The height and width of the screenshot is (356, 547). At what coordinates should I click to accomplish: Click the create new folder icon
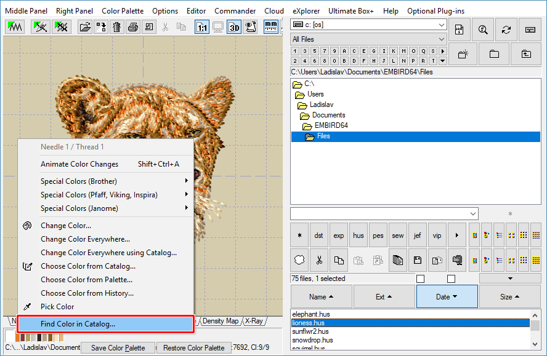click(x=463, y=54)
